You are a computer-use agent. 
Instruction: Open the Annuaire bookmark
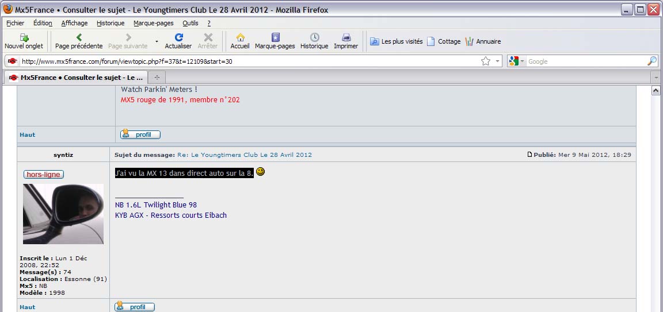point(483,41)
